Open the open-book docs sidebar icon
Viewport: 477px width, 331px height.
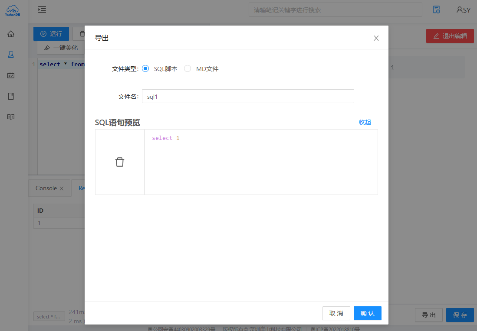(x=11, y=117)
